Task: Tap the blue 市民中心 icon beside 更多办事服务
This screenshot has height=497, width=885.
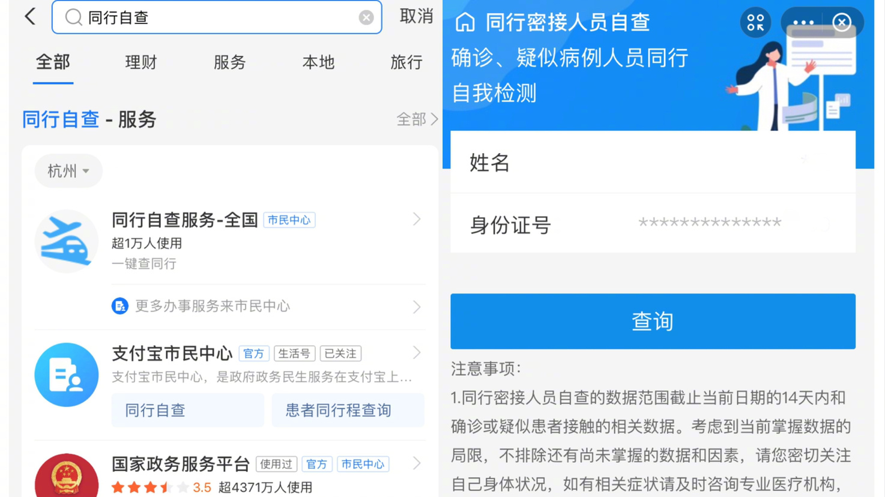Action: click(x=120, y=306)
